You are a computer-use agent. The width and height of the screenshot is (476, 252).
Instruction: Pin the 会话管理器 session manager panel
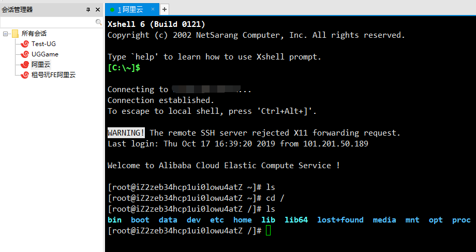tap(88, 10)
